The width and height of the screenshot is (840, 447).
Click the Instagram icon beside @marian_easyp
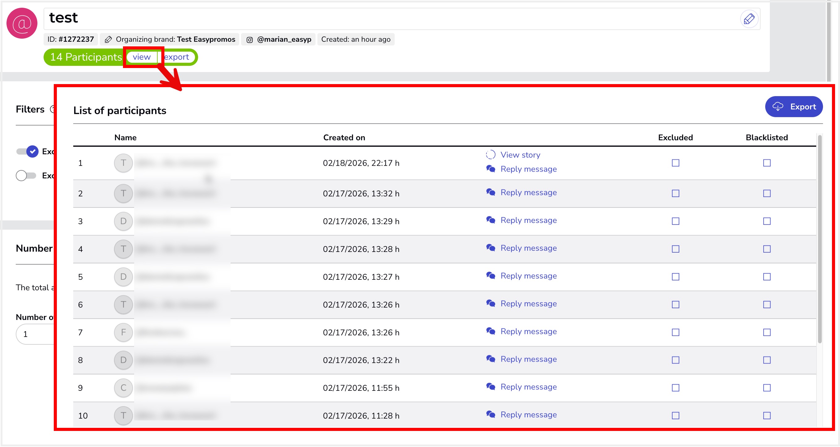pyautogui.click(x=249, y=40)
